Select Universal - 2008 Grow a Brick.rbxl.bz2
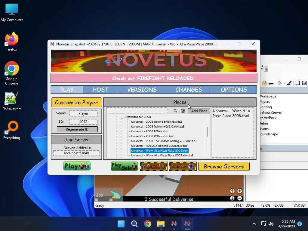The width and height of the screenshot is (308, 231). click(x=156, y=122)
